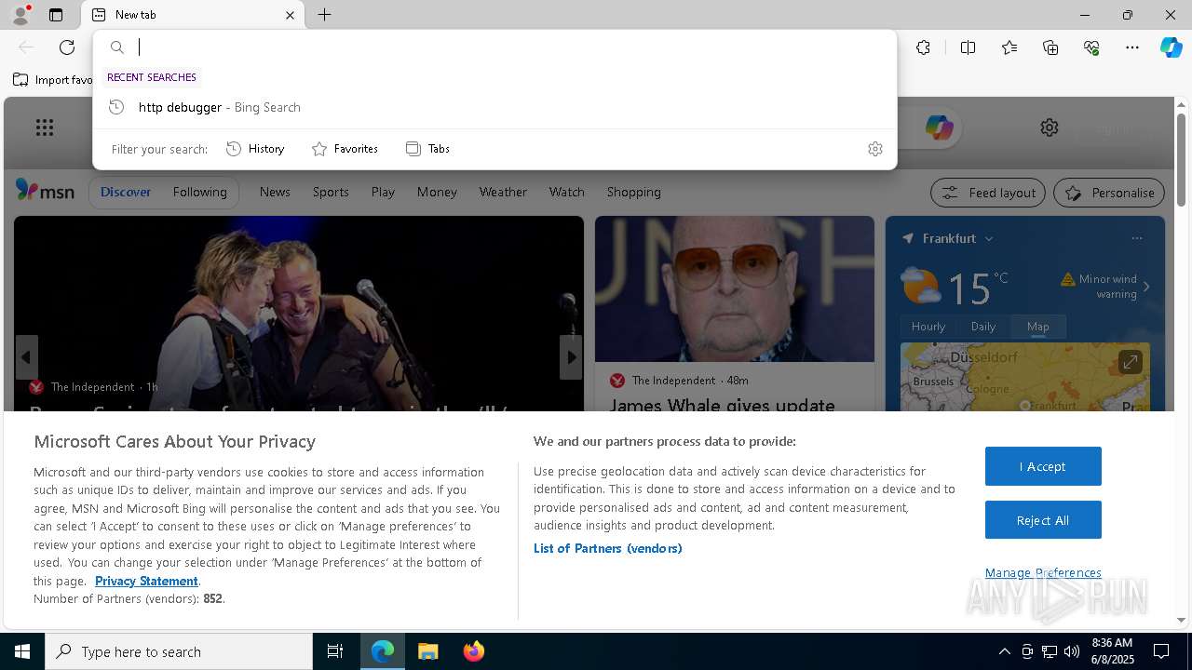
Task: Show hidden system tray icons
Action: (1004, 651)
